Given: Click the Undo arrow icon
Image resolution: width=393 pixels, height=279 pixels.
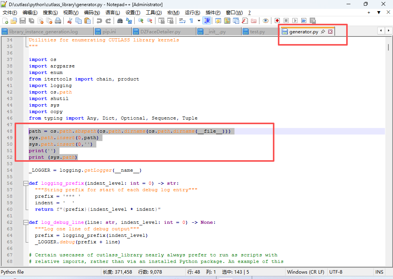Looking at the screenshot, I should point(99,21).
